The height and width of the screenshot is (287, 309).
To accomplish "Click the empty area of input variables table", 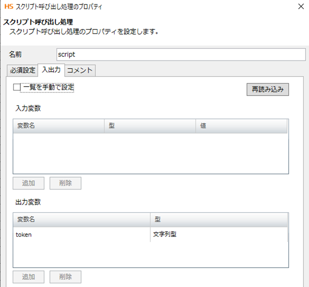I will (x=150, y=152).
